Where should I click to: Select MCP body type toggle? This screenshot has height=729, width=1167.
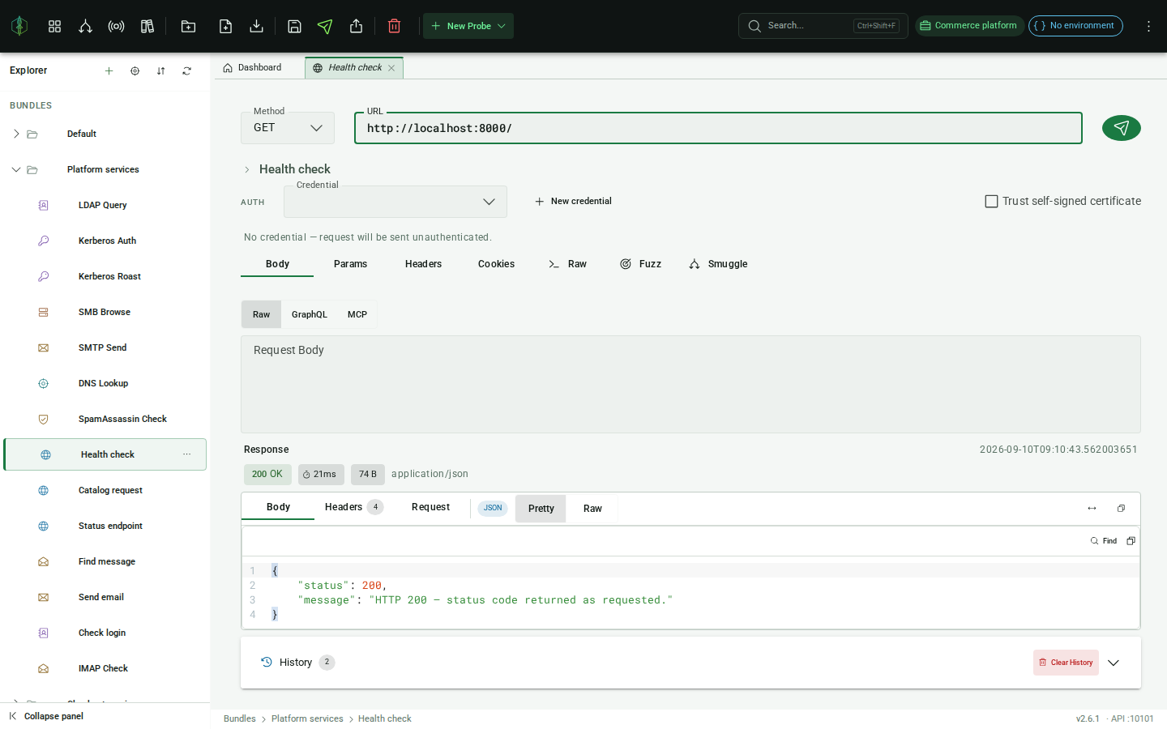357,314
